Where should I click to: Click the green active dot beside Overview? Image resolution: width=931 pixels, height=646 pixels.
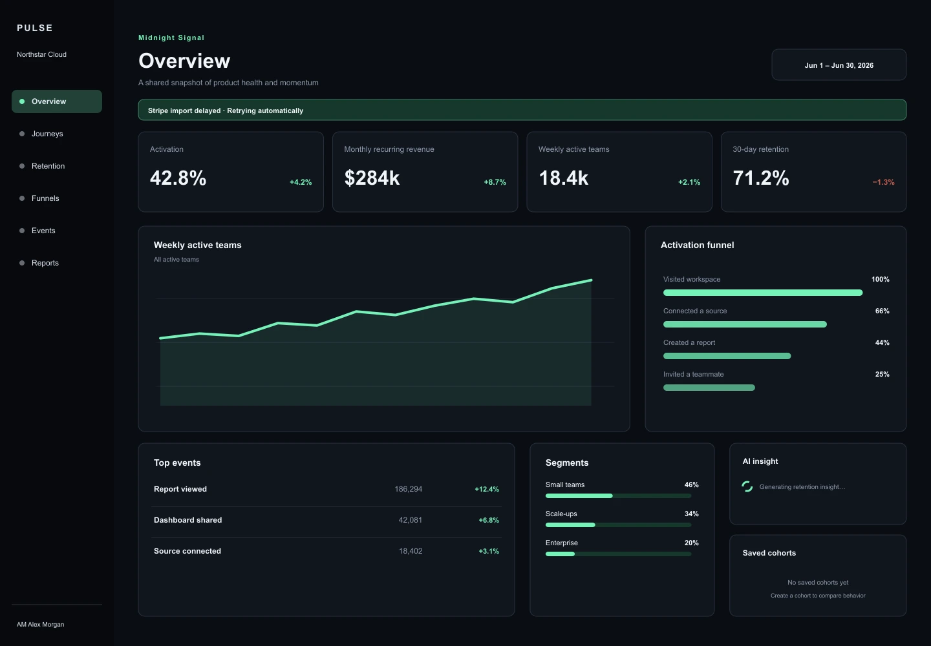pos(22,101)
